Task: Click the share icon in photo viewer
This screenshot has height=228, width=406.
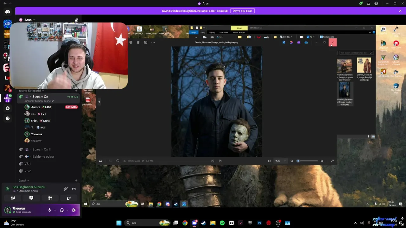Action: 138,42
